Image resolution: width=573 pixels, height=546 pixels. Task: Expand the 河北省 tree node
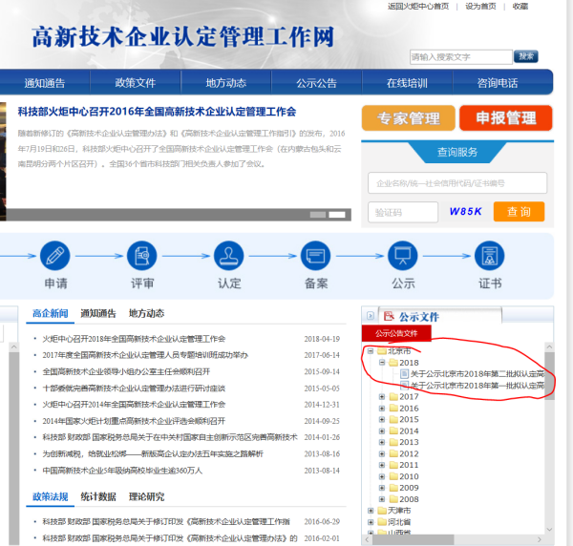coord(371,522)
